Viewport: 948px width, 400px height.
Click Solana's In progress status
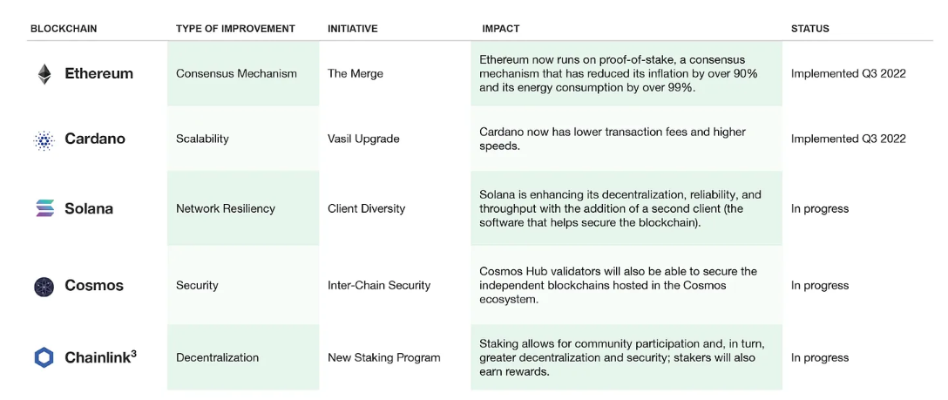point(820,209)
